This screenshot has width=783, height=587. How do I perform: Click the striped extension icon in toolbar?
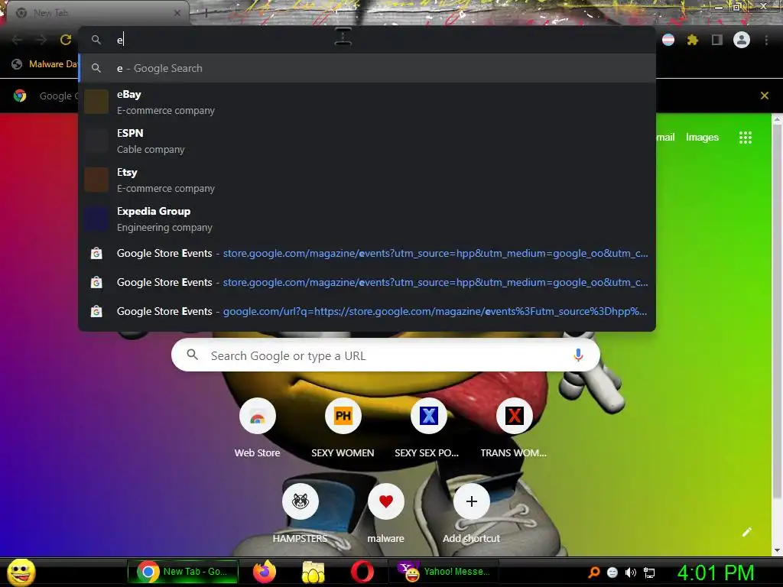[668, 40]
